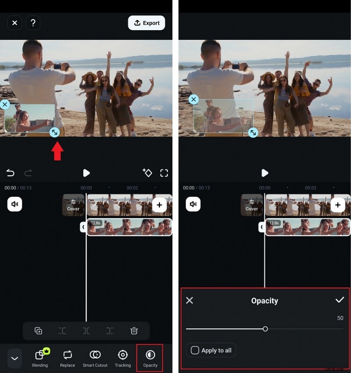Viewport: 351px width, 373px height.
Task: Click the Undo arrow above the timeline
Action: [x=10, y=173]
